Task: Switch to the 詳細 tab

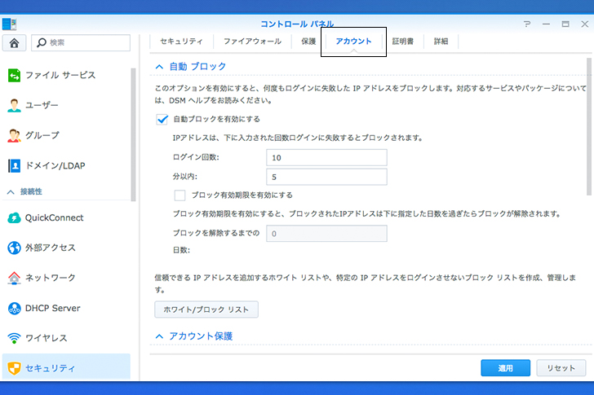Action: tap(441, 42)
